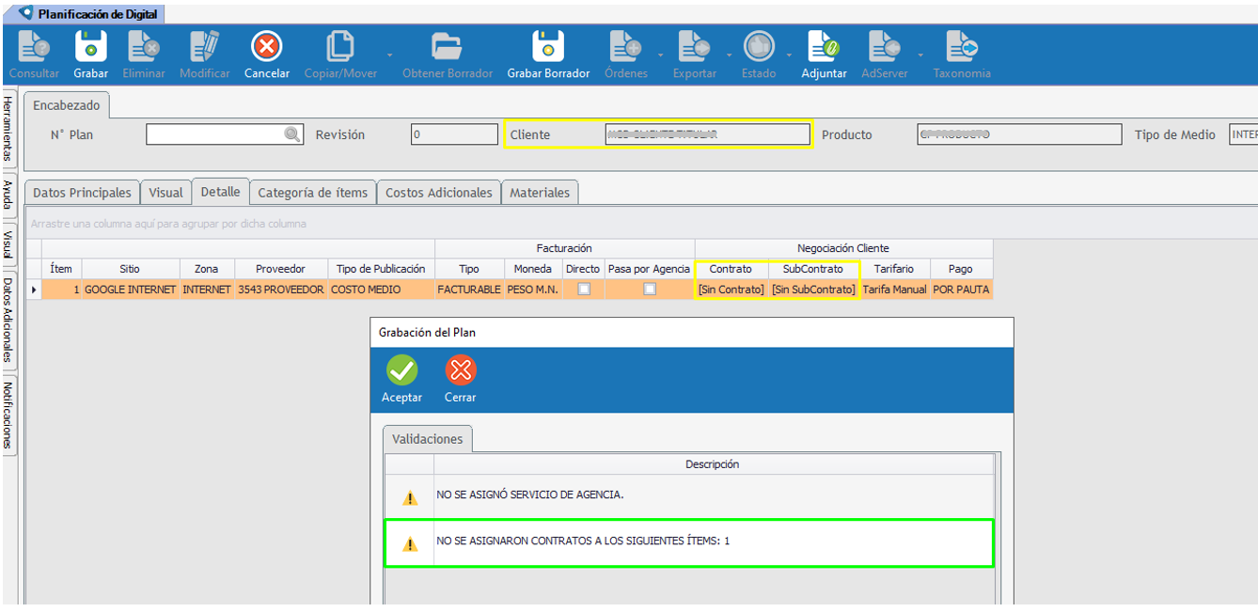Click the N° Plan input field
This screenshot has height=612, width=1258.
point(225,134)
